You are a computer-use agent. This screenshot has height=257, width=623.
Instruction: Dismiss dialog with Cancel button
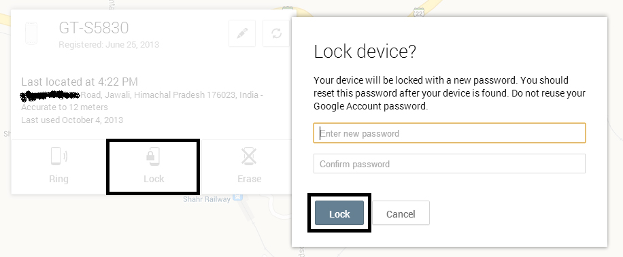(401, 213)
